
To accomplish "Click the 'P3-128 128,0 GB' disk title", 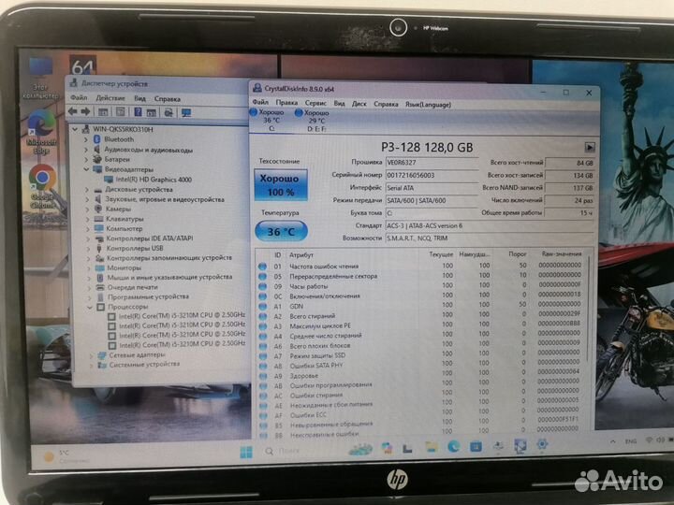I will pyautogui.click(x=427, y=148).
